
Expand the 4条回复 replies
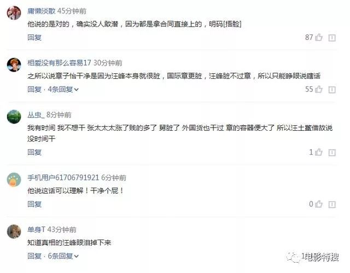pyautogui.click(x=63, y=90)
